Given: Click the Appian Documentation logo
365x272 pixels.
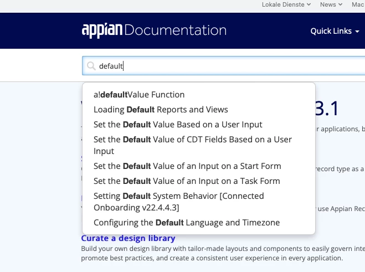Looking at the screenshot, I should point(154,30).
